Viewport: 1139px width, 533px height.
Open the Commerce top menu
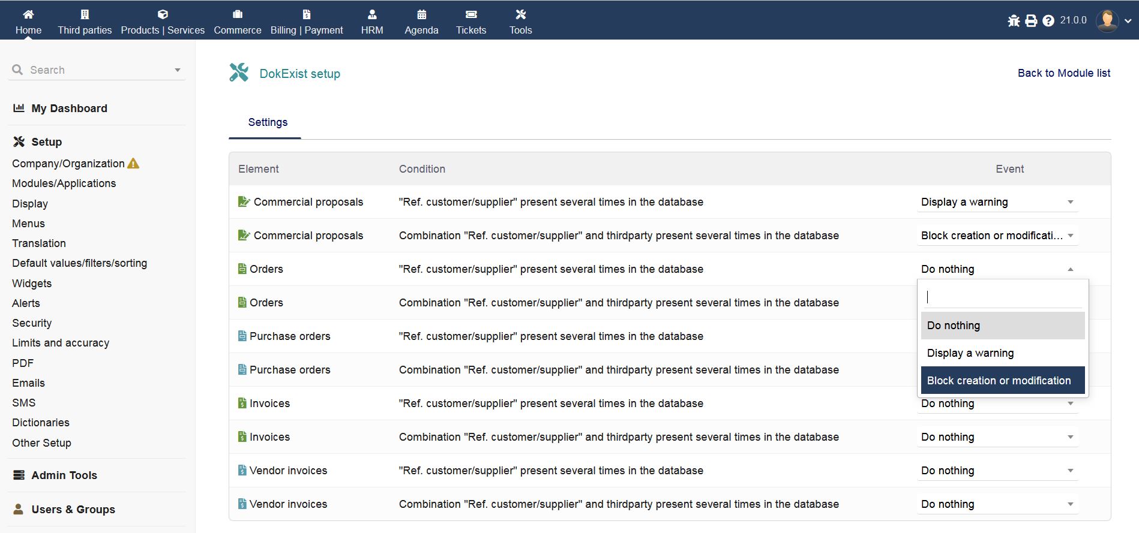(x=238, y=21)
